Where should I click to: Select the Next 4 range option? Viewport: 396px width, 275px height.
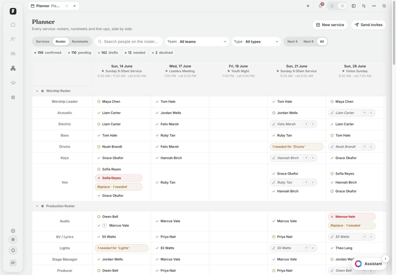292,42
